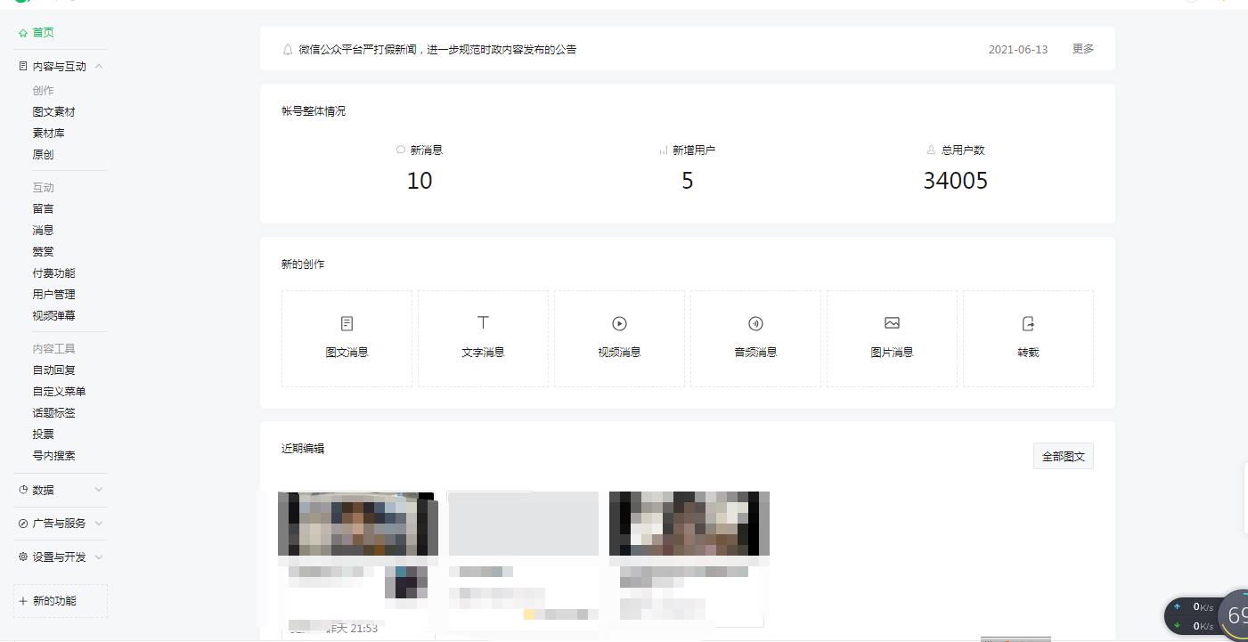
Task: Create a new 图文消息
Action: (x=347, y=338)
